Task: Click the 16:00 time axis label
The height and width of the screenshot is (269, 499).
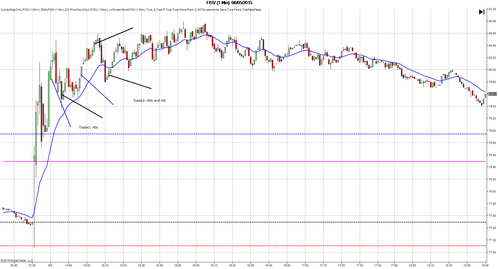Action: [196, 265]
